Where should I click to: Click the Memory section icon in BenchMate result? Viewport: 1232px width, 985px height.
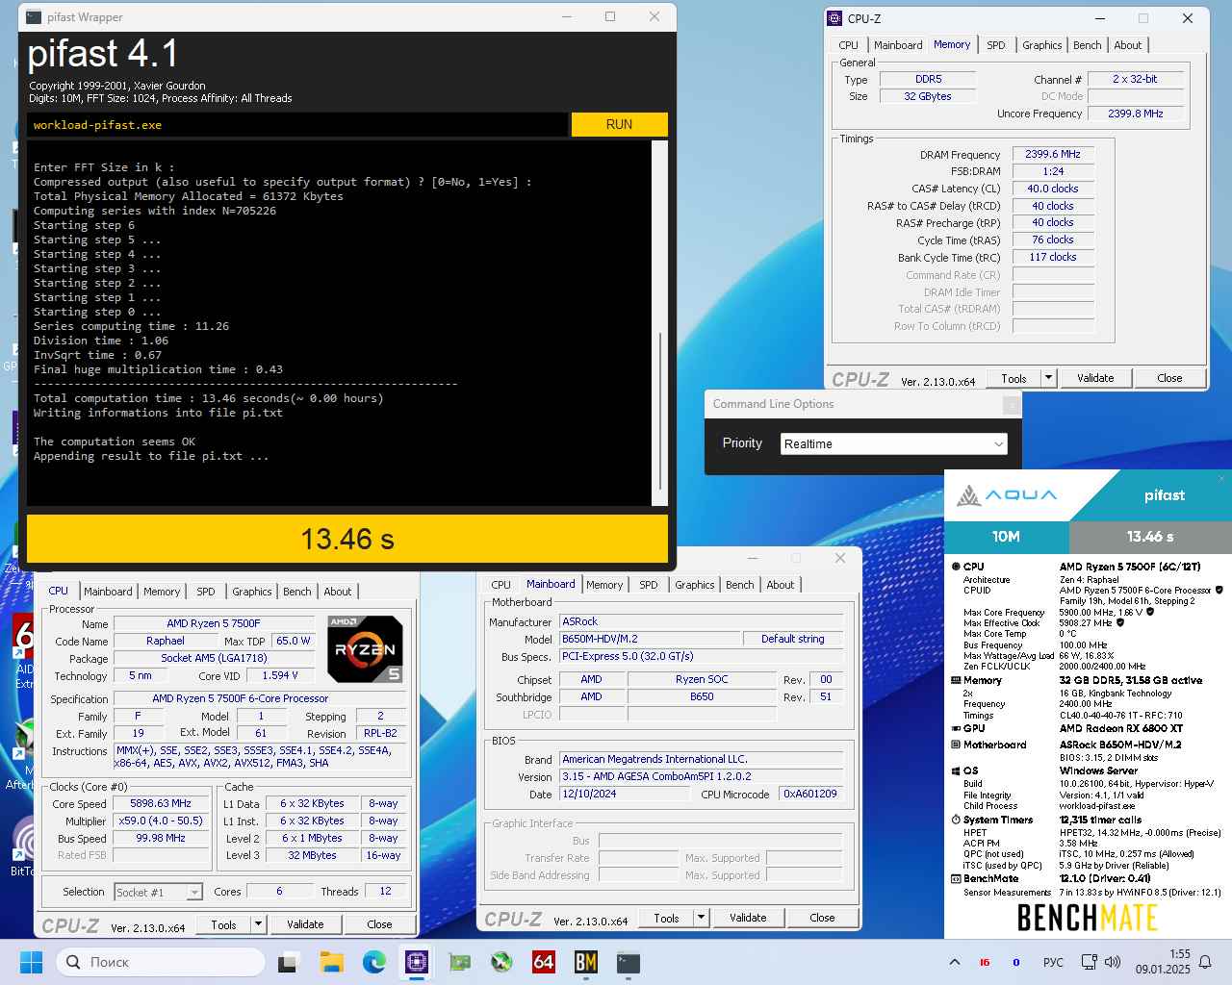pos(956,680)
